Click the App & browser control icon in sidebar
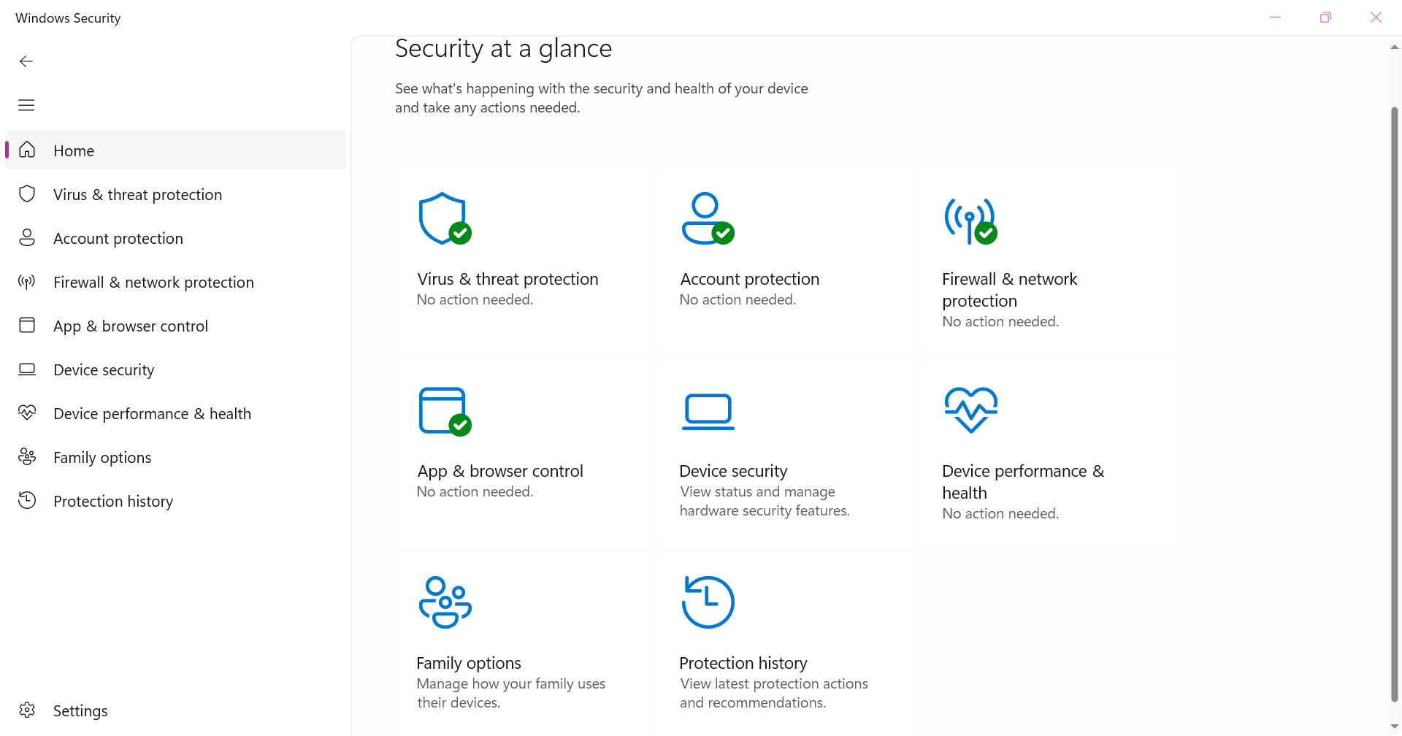The width and height of the screenshot is (1402, 736). 26,325
